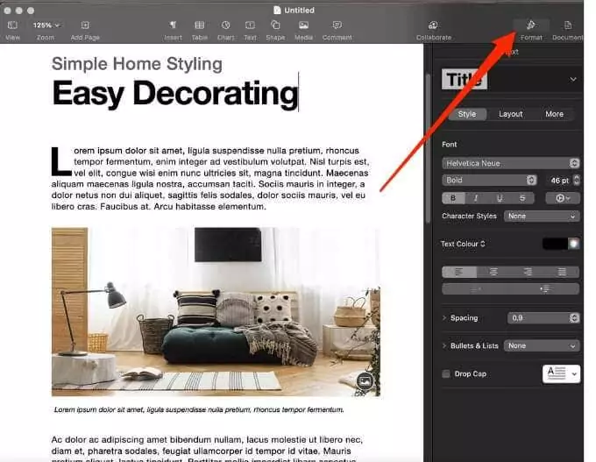Open the Character Styles None dropdown
Image resolution: width=596 pixels, height=462 pixels.
542,216
